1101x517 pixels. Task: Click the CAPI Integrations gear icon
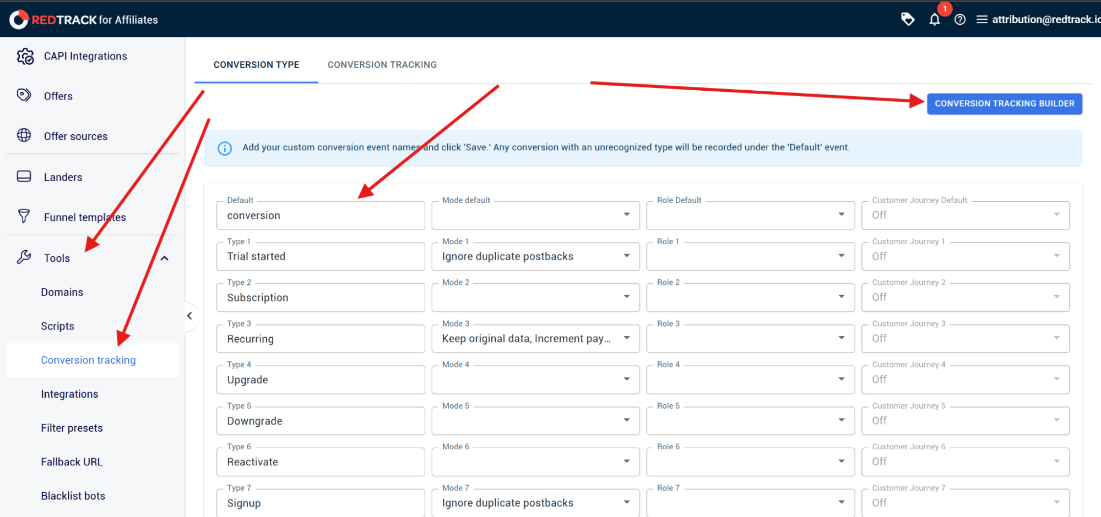25,56
